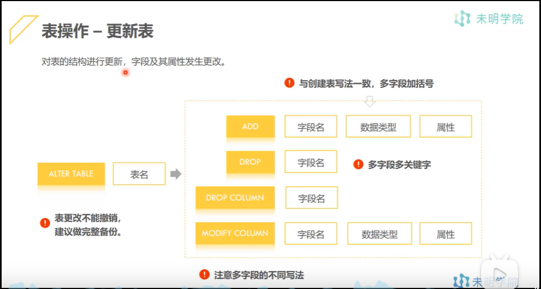Image resolution: width=541 pixels, height=289 pixels.
Task: Select the MODIFY COLUMN keyword block
Action: coord(235,233)
